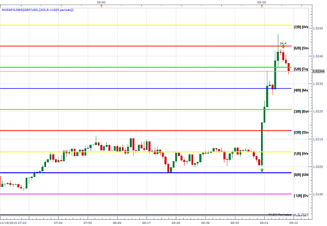Click the green up arrow below the 09:00 candle

coord(262,170)
